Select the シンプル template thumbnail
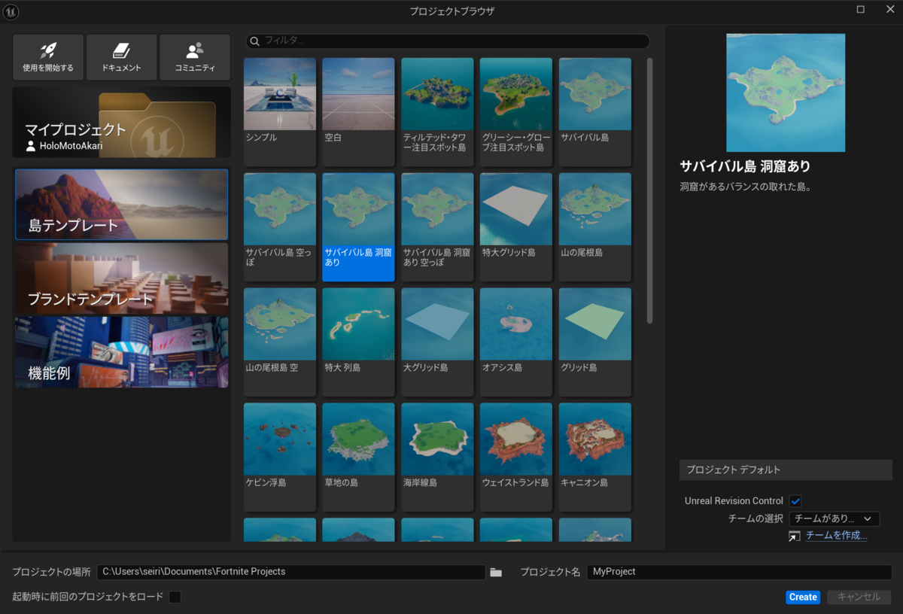 (280, 111)
